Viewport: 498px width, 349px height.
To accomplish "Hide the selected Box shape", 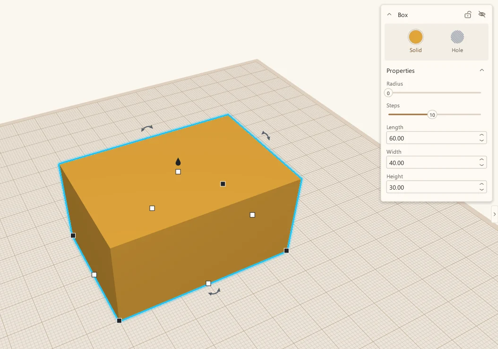I will pos(482,15).
